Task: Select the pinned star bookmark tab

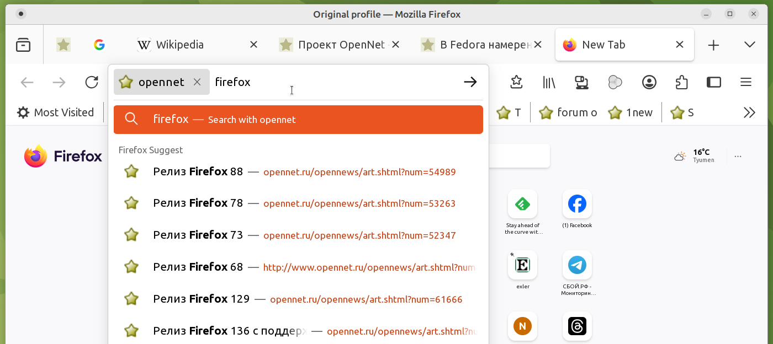Action: pos(63,45)
